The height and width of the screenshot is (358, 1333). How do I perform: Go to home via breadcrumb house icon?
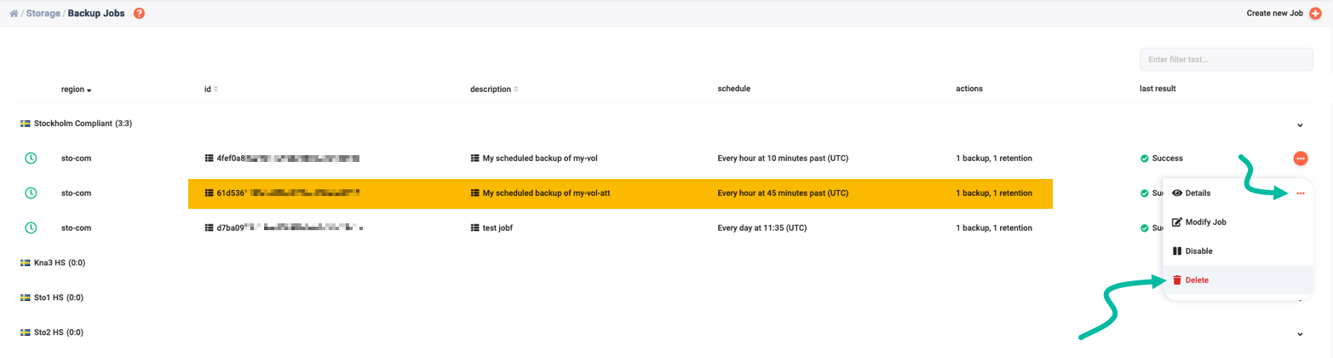click(14, 14)
